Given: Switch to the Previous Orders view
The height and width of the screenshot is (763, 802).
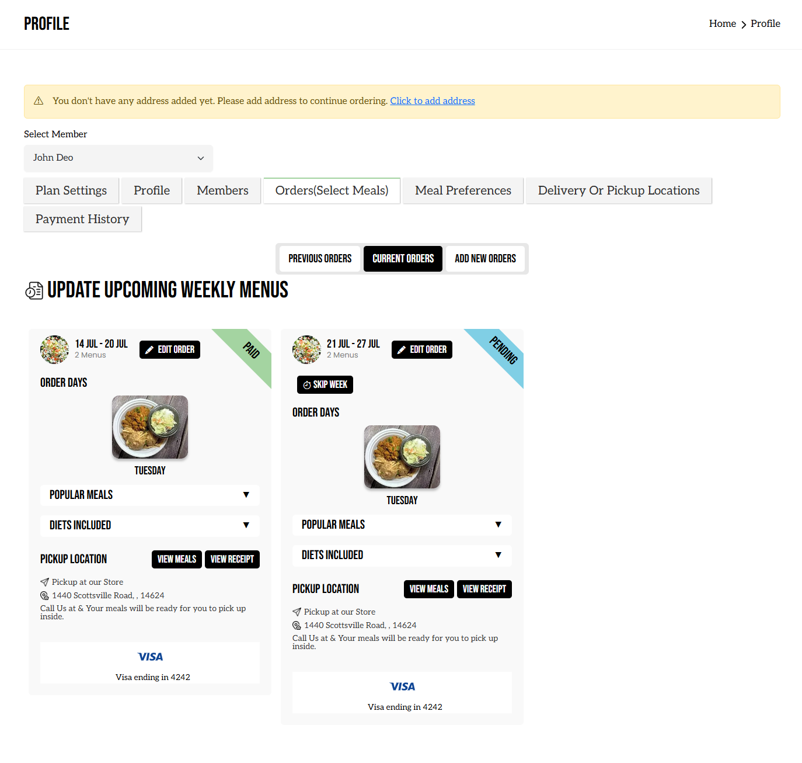Looking at the screenshot, I should pos(319,259).
